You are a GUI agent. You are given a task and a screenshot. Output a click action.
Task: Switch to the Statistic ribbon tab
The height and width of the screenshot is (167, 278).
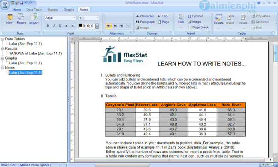pos(53,9)
